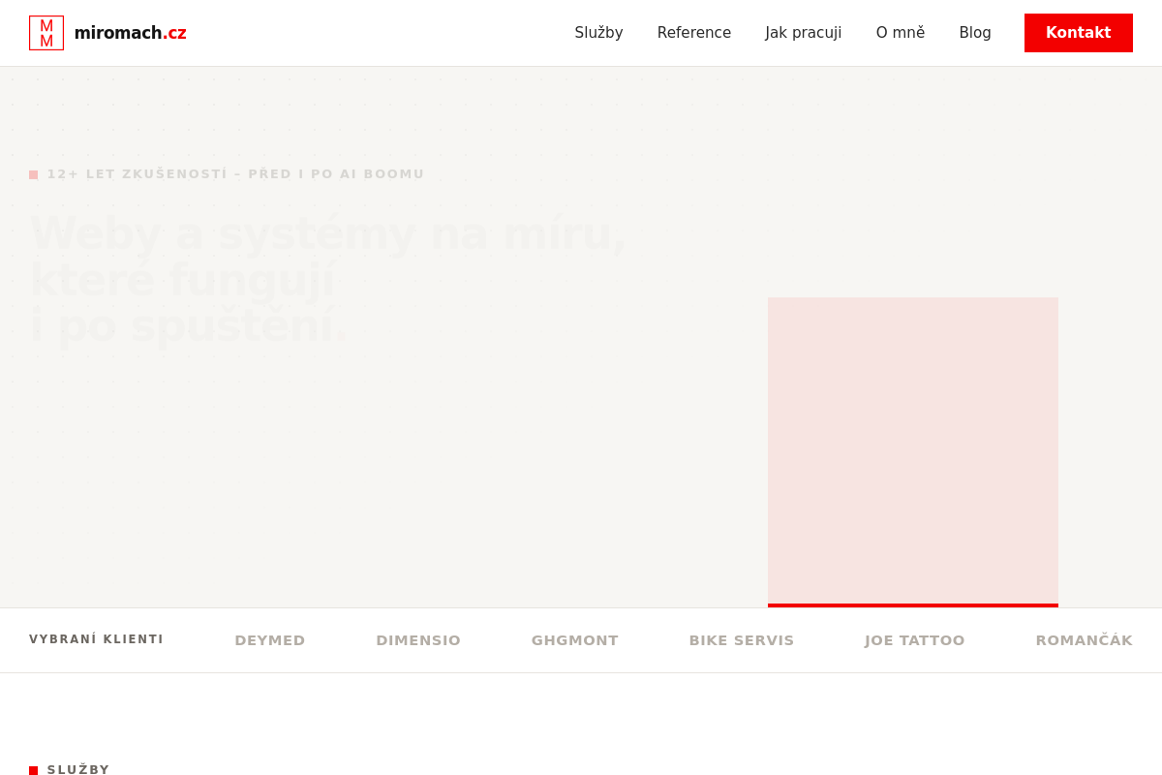This screenshot has width=1162, height=775.
Task: Click the red square beside SLUŽBY heading
Action: pos(34,770)
